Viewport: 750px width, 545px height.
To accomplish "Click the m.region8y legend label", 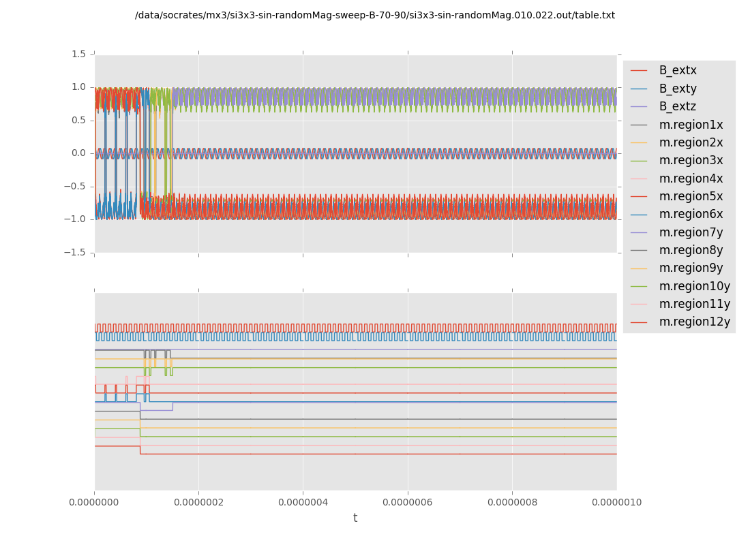I will 691,250.
